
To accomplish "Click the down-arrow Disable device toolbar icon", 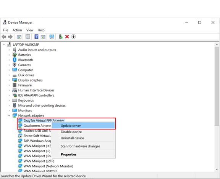I will (x=73, y=37).
